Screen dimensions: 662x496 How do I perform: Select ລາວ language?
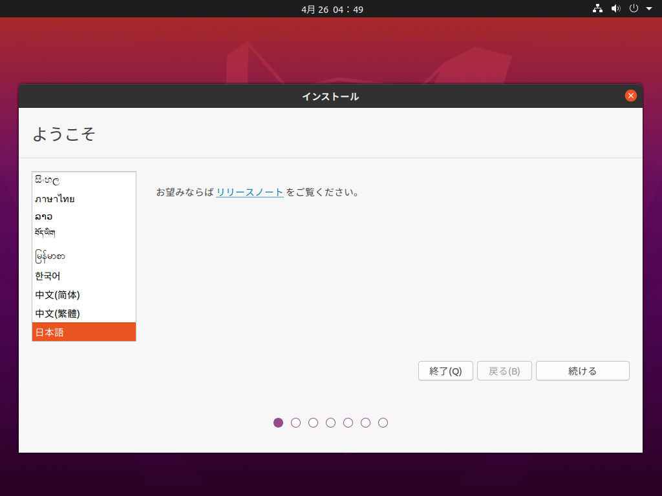click(x=84, y=217)
